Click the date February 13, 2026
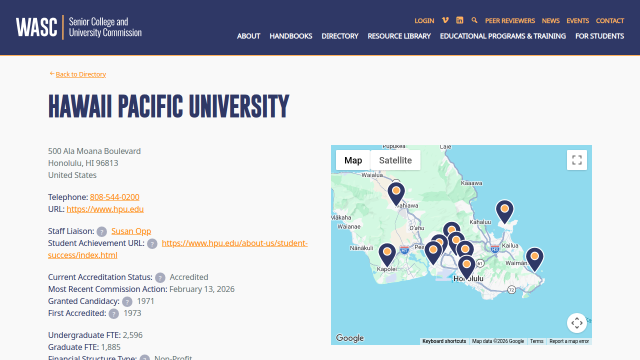The width and height of the screenshot is (640, 360). point(202,289)
